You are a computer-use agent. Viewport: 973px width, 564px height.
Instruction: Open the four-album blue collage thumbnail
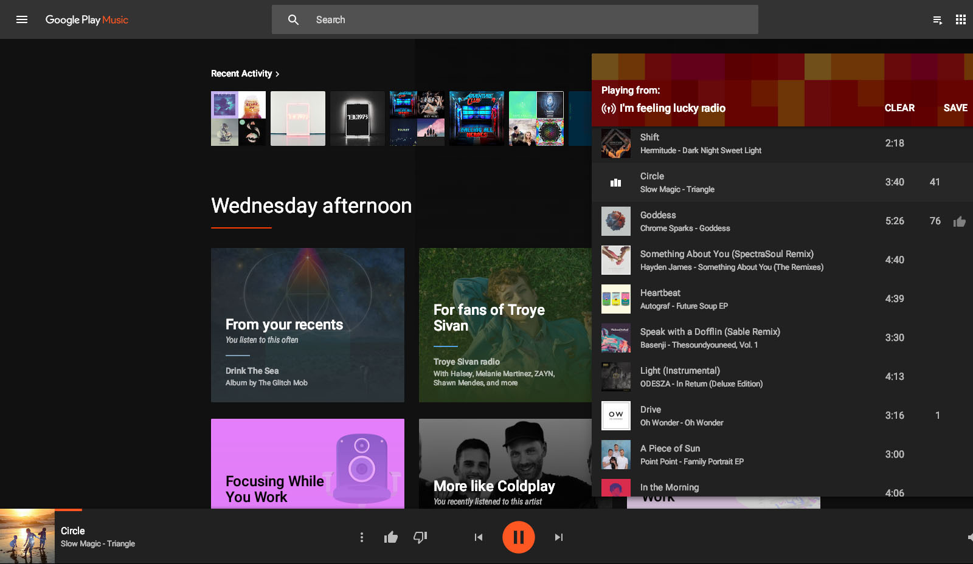pyautogui.click(x=417, y=119)
